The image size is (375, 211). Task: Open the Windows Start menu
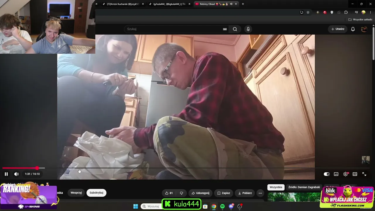(x=136, y=206)
